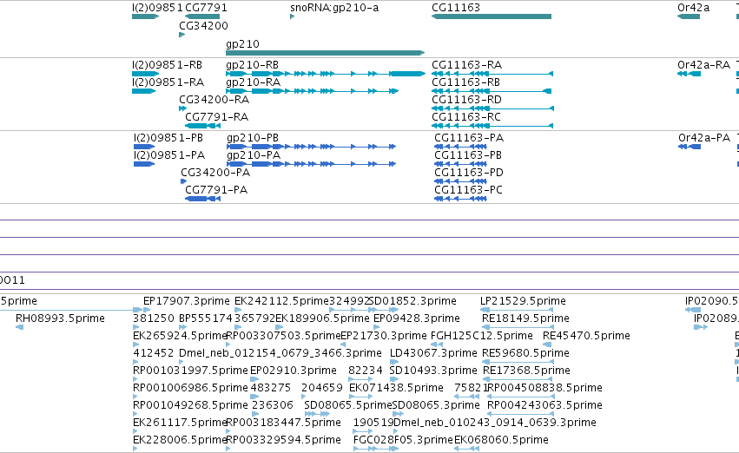
Task: Open the RP001006986.5prime EST label
Action: click(190, 388)
